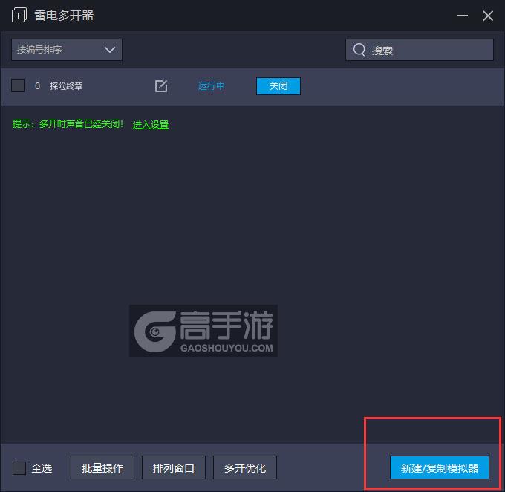505x492 pixels.
Task: Click the search magnifier icon
Action: click(359, 50)
